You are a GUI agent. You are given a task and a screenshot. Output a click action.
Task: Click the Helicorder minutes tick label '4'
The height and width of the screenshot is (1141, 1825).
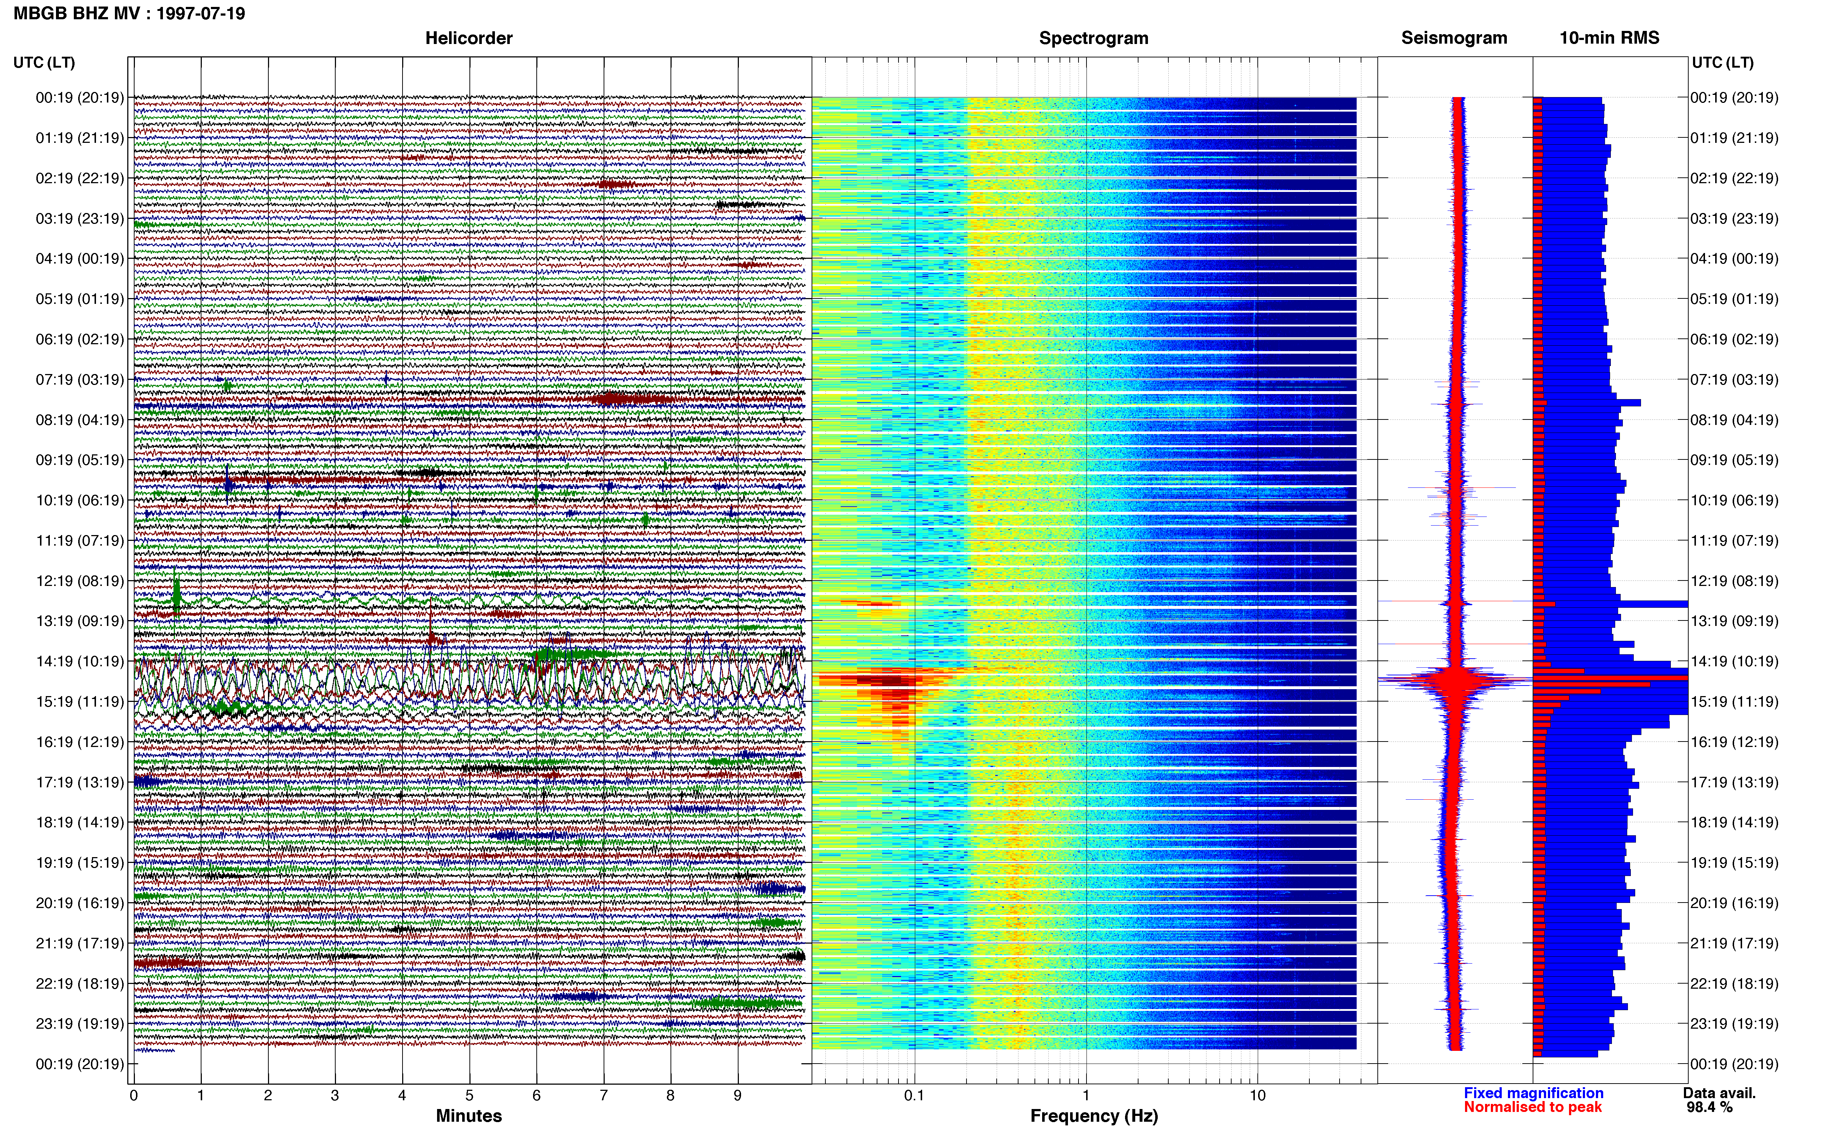point(402,1096)
